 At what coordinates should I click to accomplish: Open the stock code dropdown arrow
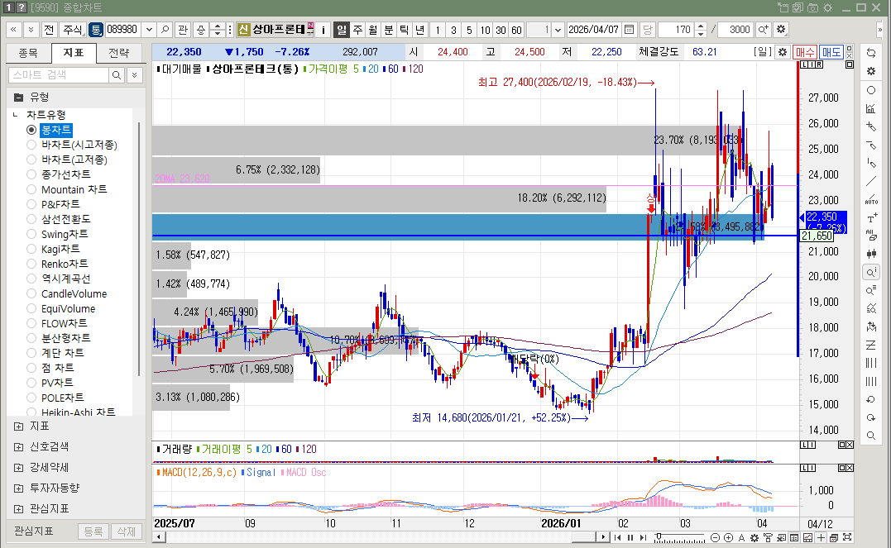point(149,30)
